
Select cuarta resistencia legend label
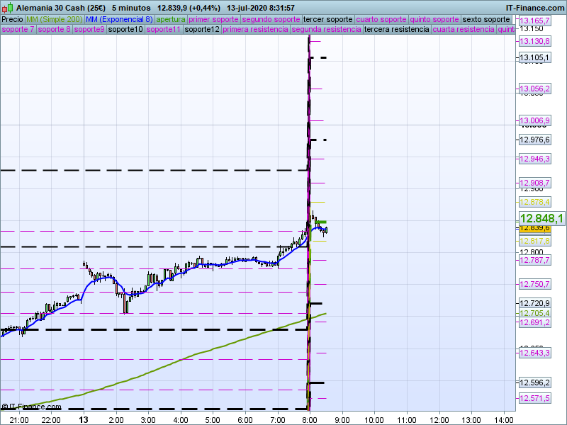point(464,29)
